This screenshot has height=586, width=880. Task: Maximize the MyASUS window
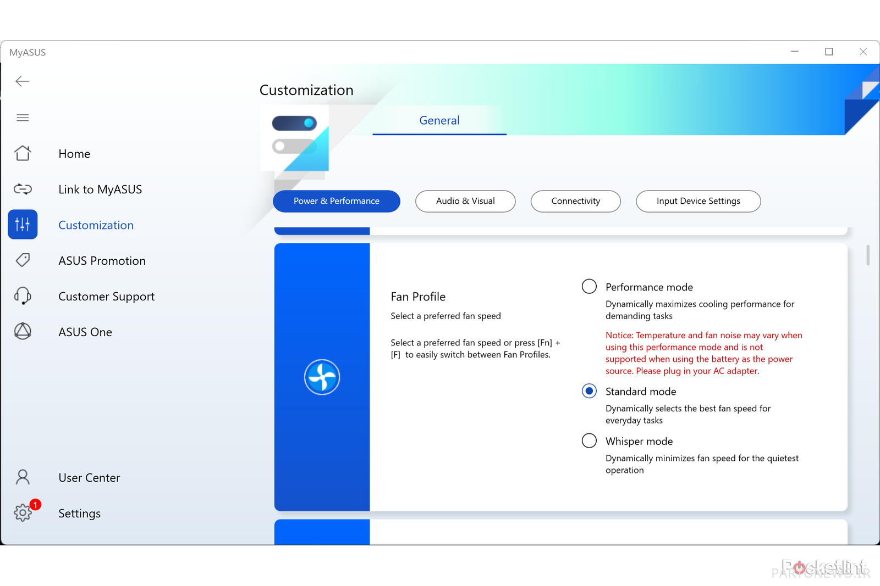point(829,52)
